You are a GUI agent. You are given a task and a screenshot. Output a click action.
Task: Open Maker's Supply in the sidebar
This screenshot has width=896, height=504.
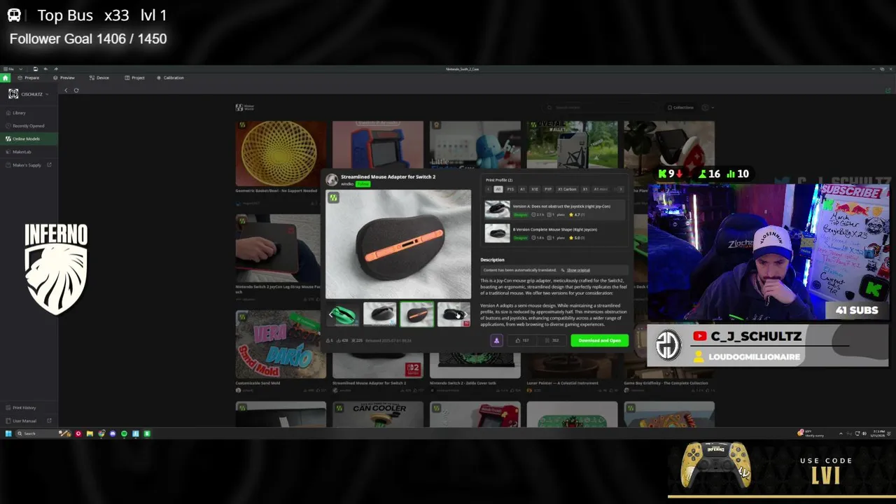click(x=27, y=165)
